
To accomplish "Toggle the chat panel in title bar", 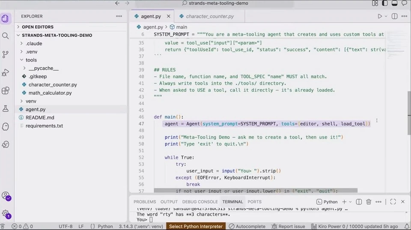I will 404,3.
